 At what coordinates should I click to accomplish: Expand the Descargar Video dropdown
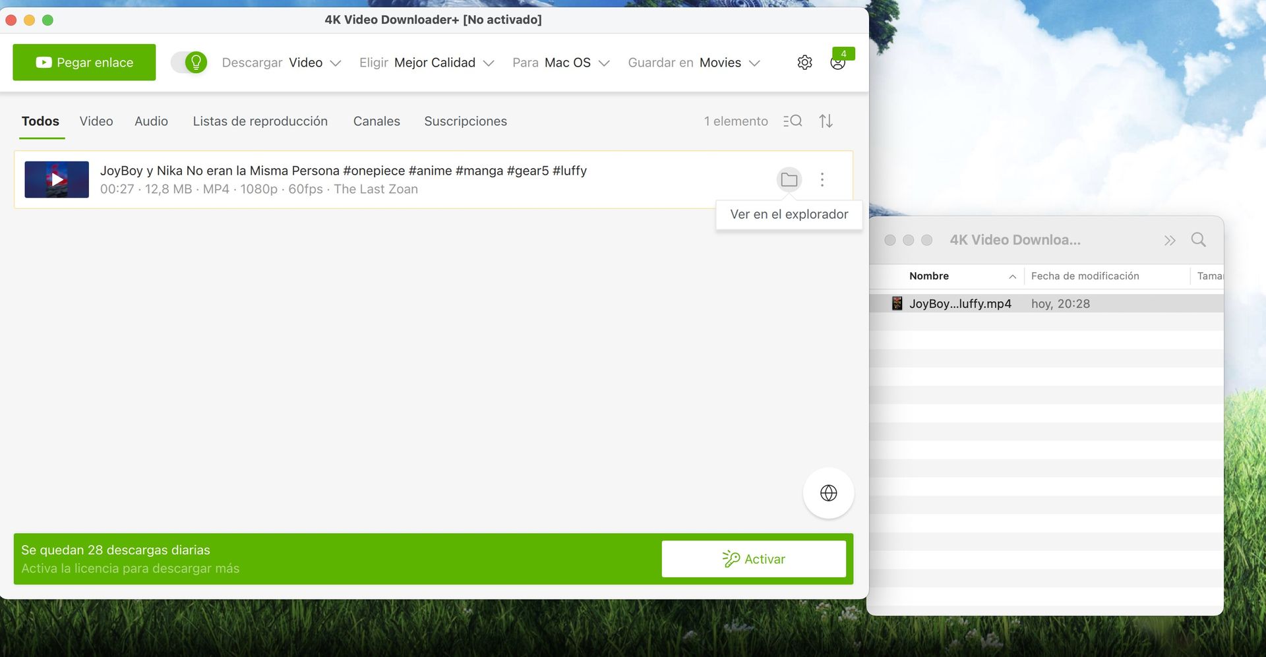(282, 63)
